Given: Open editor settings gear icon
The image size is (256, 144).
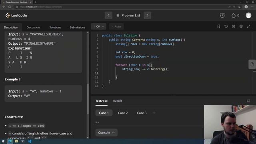Looking at the screenshot, I should [x=241, y=26].
